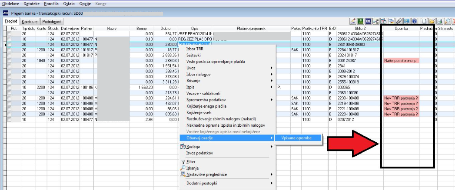Expand the highlighted Obarvaj ozadje submenu
This screenshot has height=190, width=455.
point(227,138)
